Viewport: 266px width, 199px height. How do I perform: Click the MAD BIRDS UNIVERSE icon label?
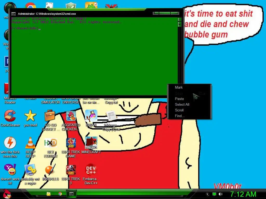(71, 100)
